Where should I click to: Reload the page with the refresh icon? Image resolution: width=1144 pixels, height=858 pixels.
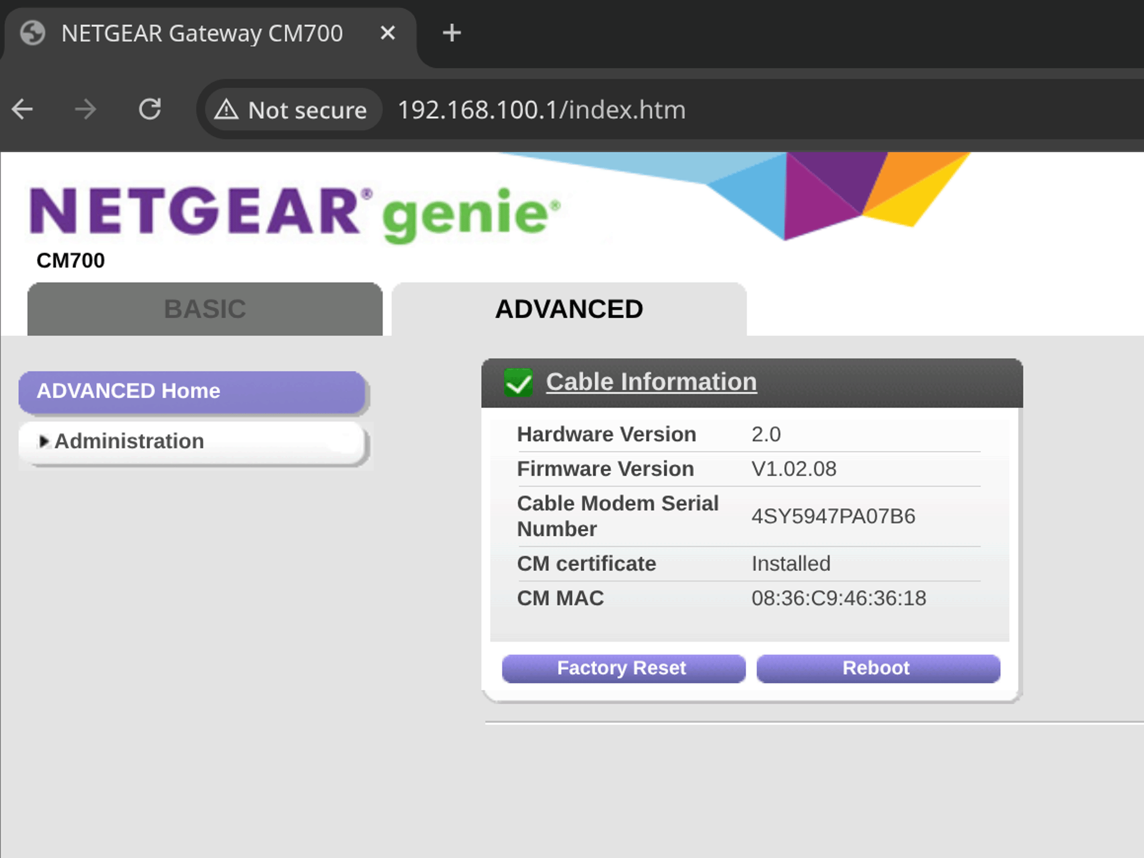[x=150, y=109]
